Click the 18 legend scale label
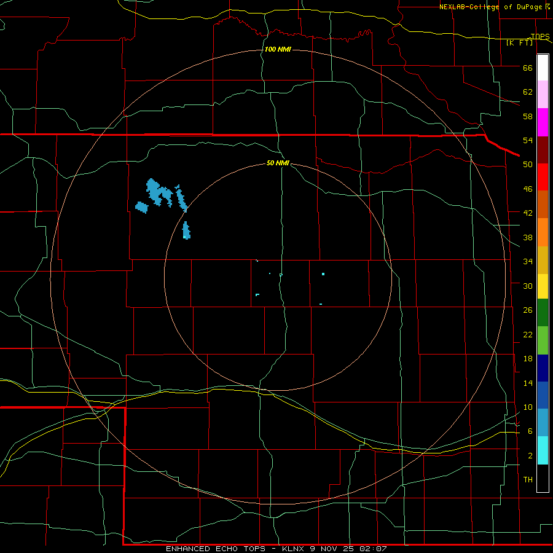 point(528,359)
